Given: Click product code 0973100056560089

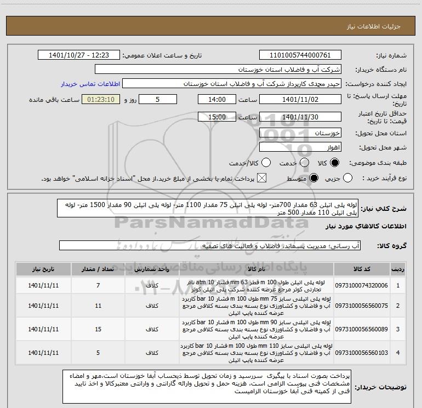Looking at the screenshot, I should (362, 329).
